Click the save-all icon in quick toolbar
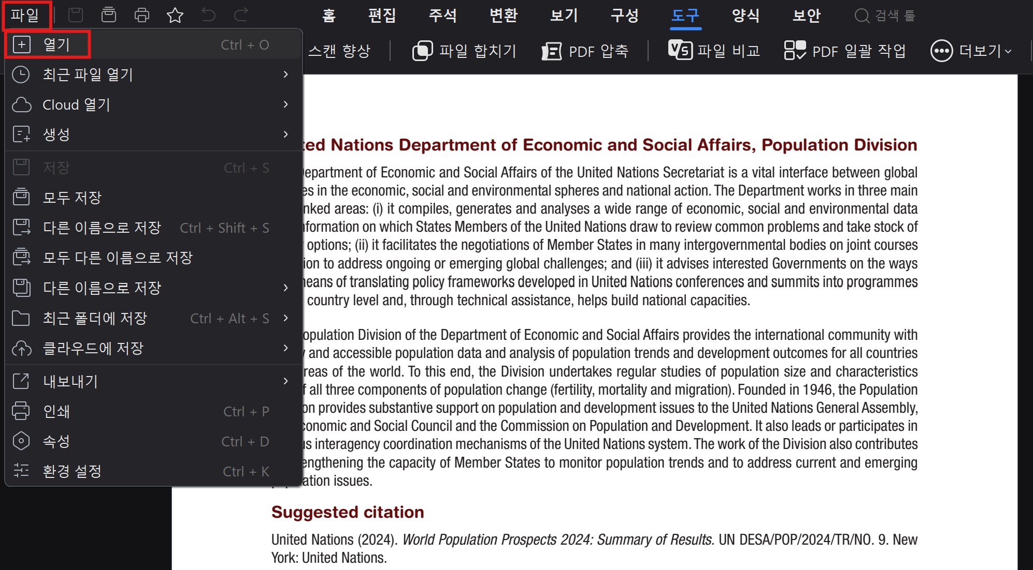Image resolution: width=1033 pixels, height=570 pixels. tap(109, 15)
